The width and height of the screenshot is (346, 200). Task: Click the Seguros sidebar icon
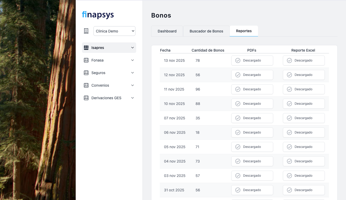click(86, 73)
